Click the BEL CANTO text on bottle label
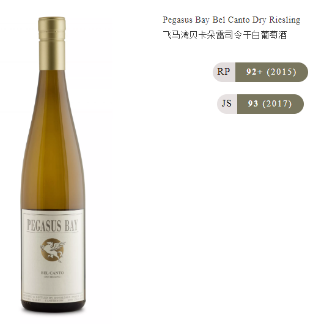The height and width of the screenshot is (325, 335). click(53, 273)
